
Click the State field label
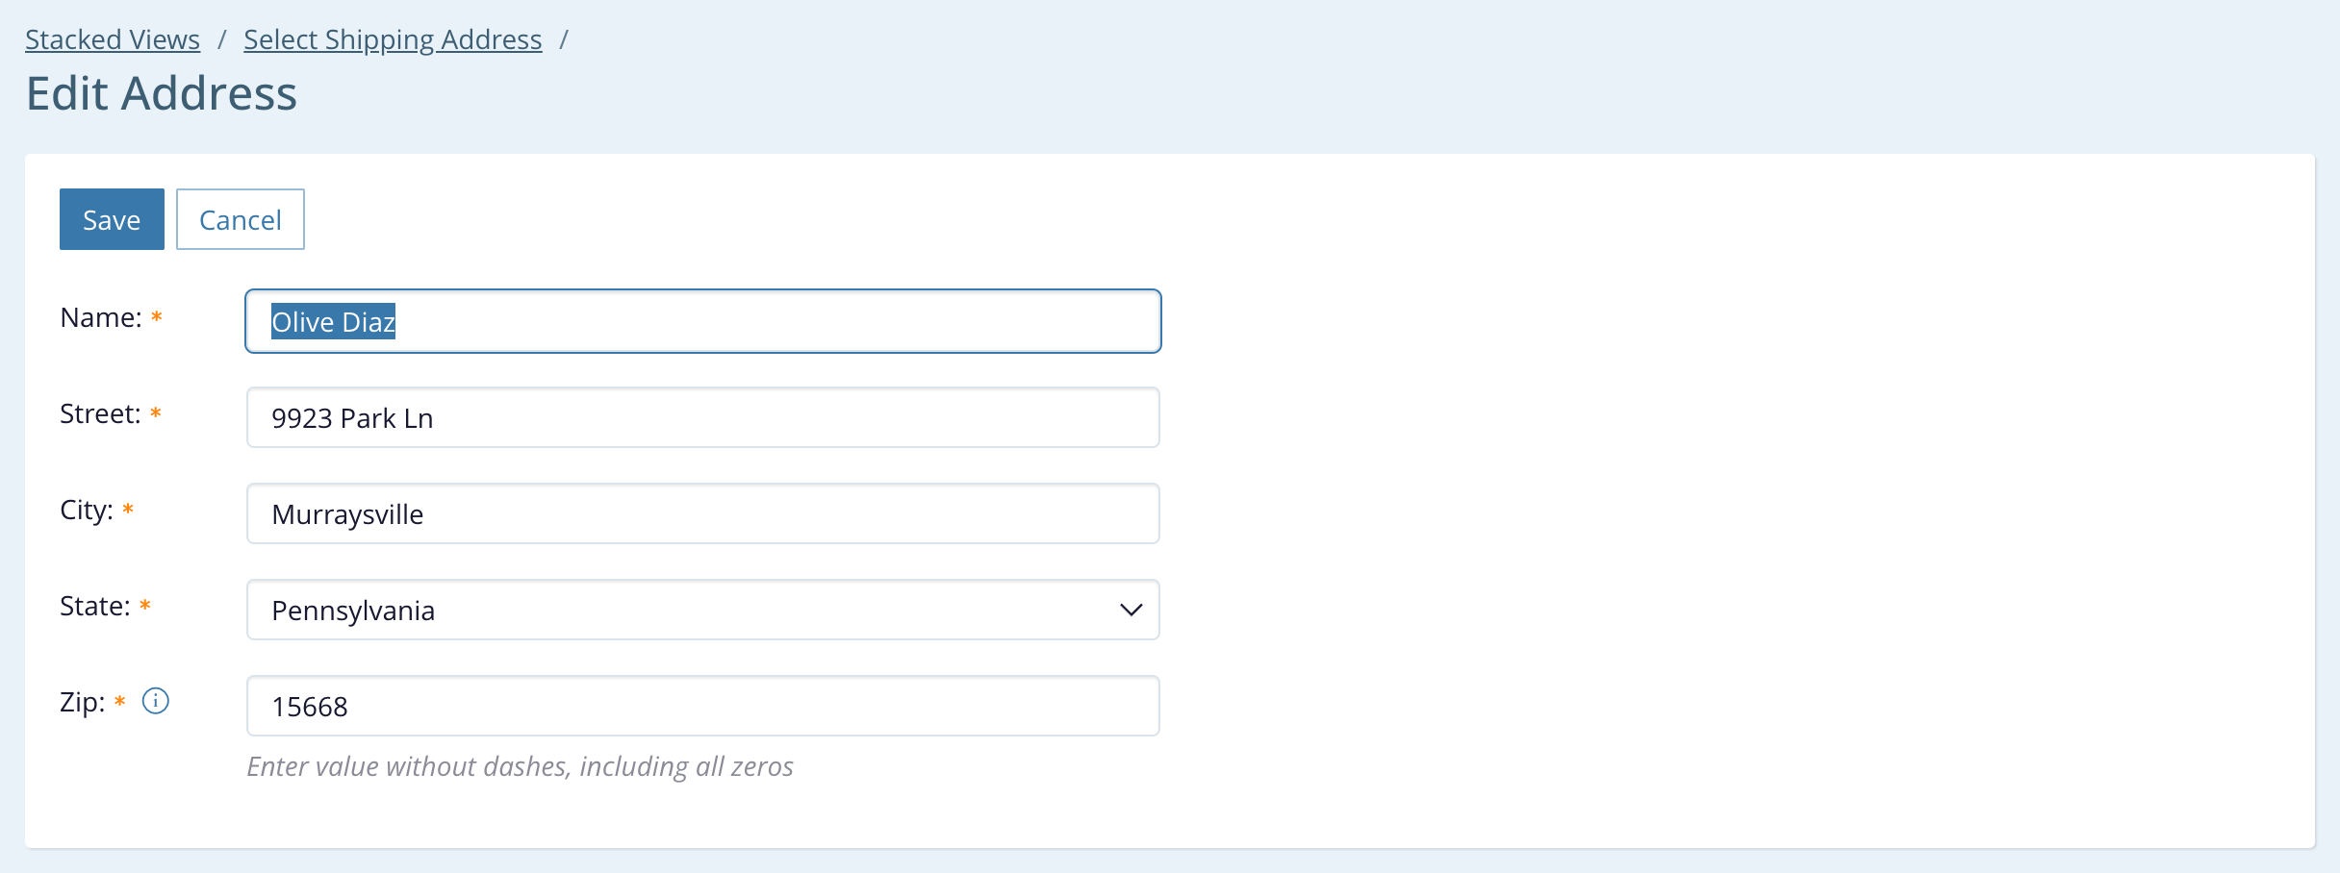94,606
